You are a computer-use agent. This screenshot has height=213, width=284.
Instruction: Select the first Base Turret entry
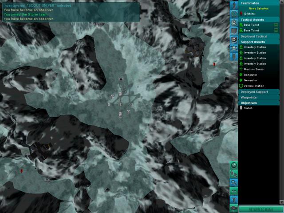tap(259, 25)
